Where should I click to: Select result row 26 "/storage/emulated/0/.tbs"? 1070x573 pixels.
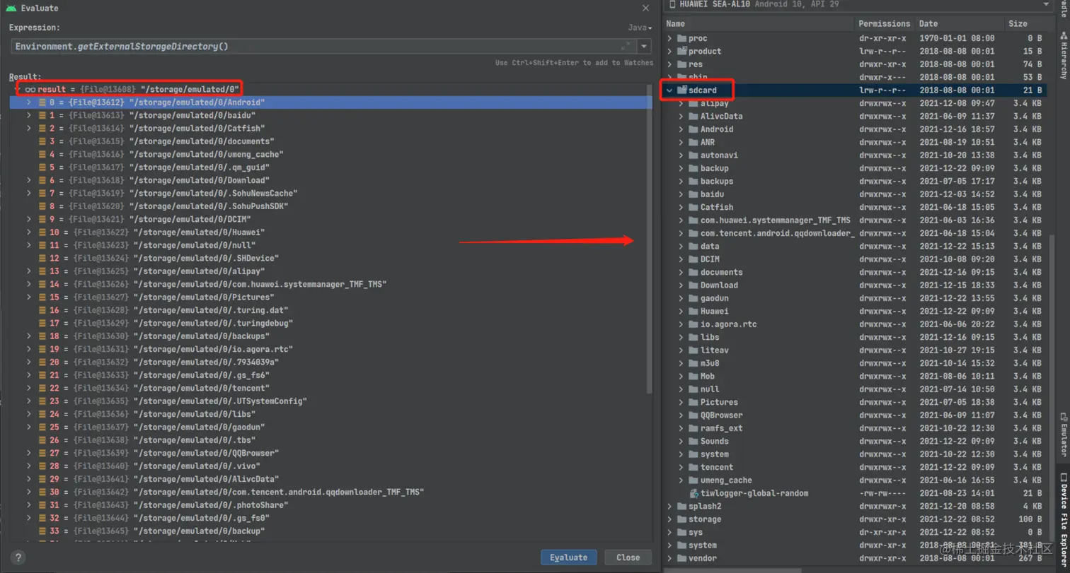(x=331, y=440)
